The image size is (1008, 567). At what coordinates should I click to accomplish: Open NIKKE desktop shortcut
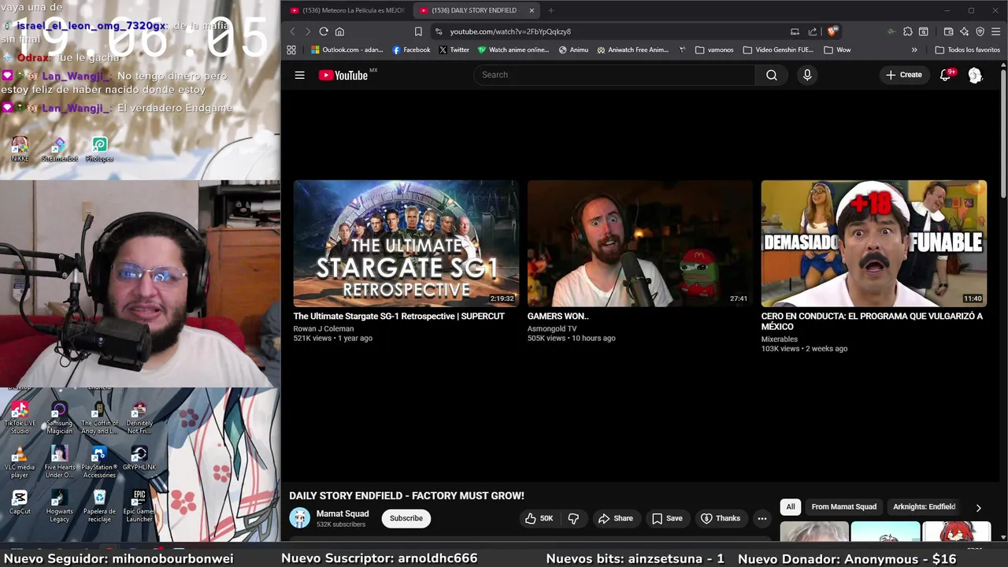pyautogui.click(x=20, y=150)
